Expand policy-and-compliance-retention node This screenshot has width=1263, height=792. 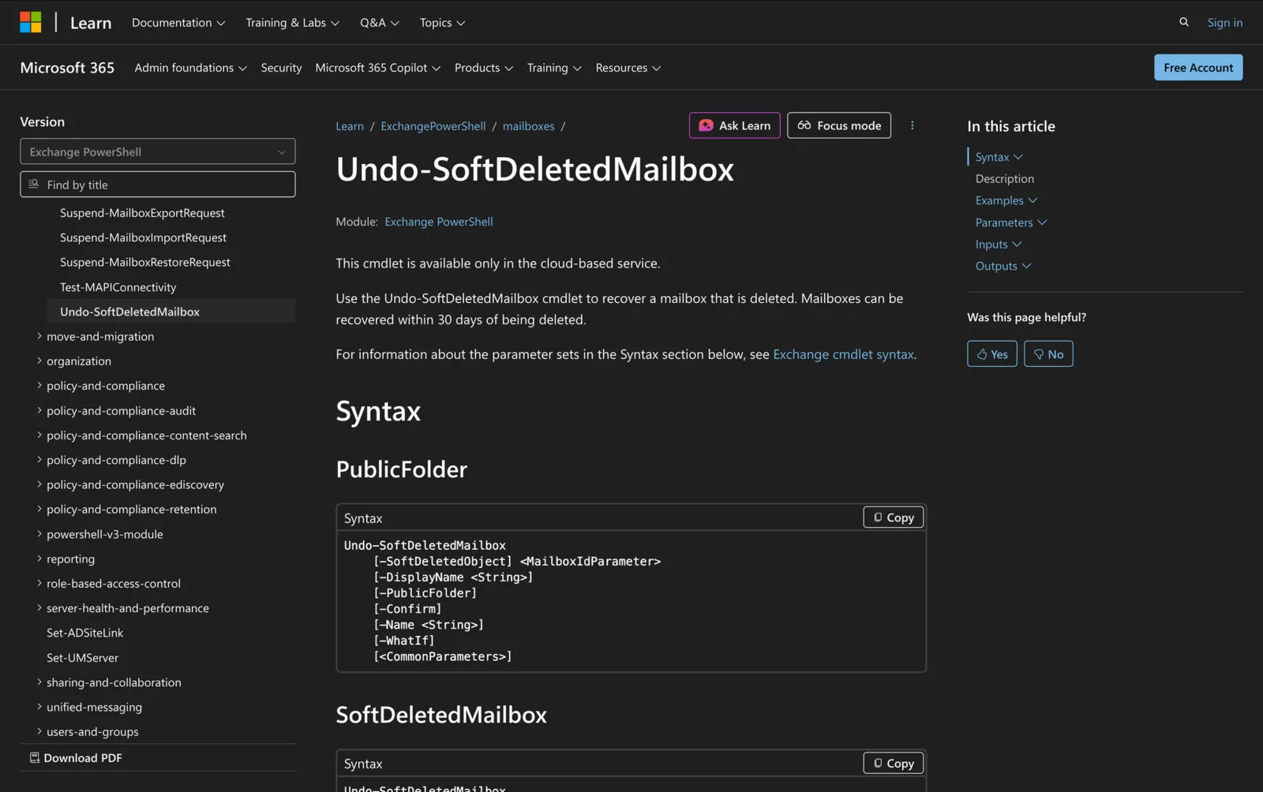[x=39, y=509]
